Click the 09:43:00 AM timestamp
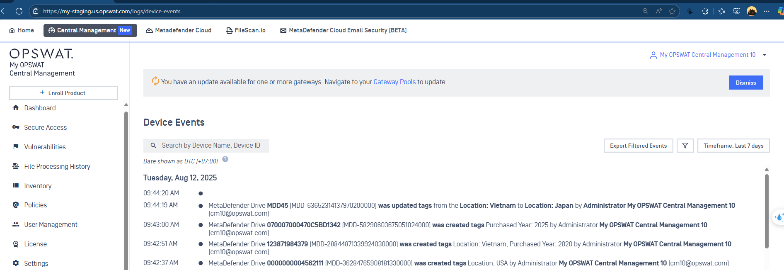 (161, 224)
